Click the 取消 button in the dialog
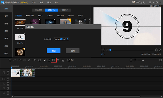This screenshot has width=163, height=98. tap(73, 51)
